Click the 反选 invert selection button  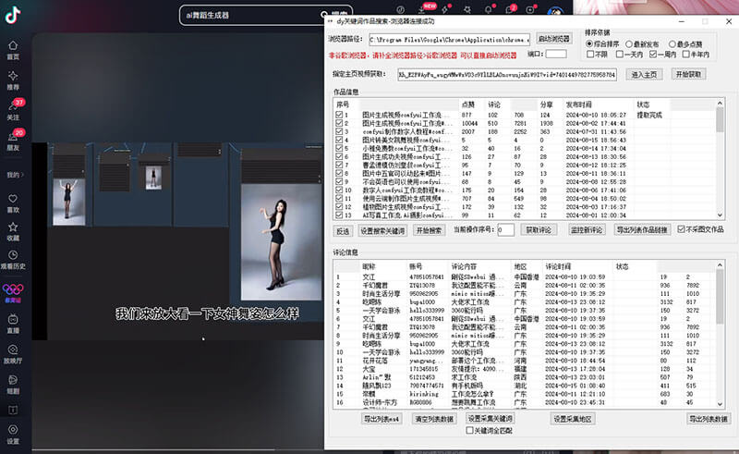coord(343,231)
